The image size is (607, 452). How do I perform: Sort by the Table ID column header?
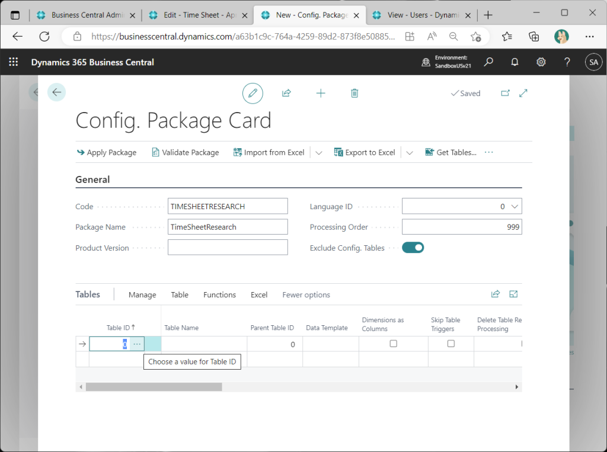pos(121,328)
